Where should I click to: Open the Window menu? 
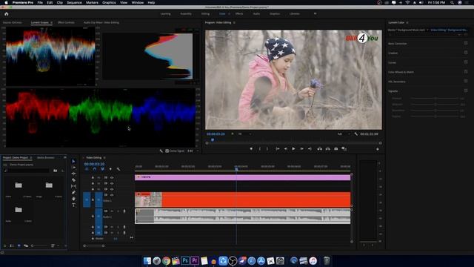pyautogui.click(x=138, y=2)
